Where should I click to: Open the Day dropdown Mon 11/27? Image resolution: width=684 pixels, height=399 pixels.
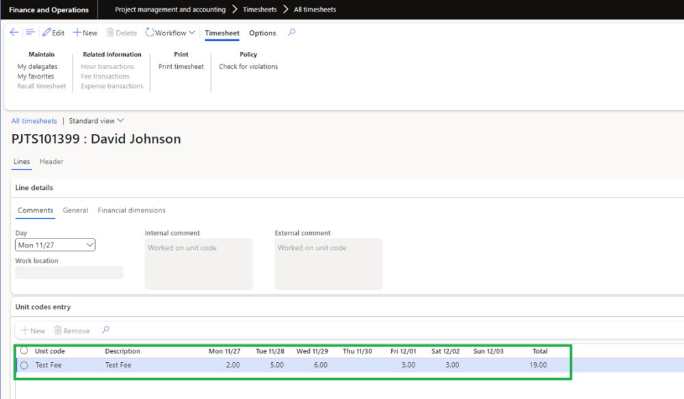tap(55, 245)
